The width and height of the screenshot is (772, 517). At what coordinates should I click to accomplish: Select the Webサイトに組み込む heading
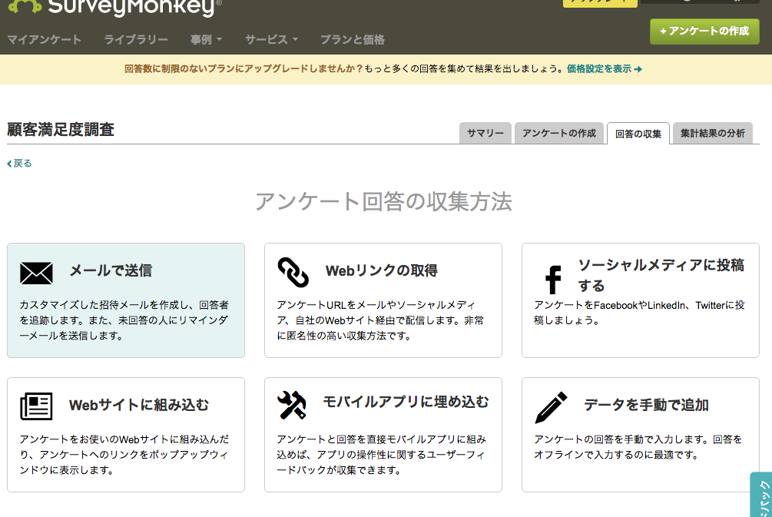[x=139, y=405]
